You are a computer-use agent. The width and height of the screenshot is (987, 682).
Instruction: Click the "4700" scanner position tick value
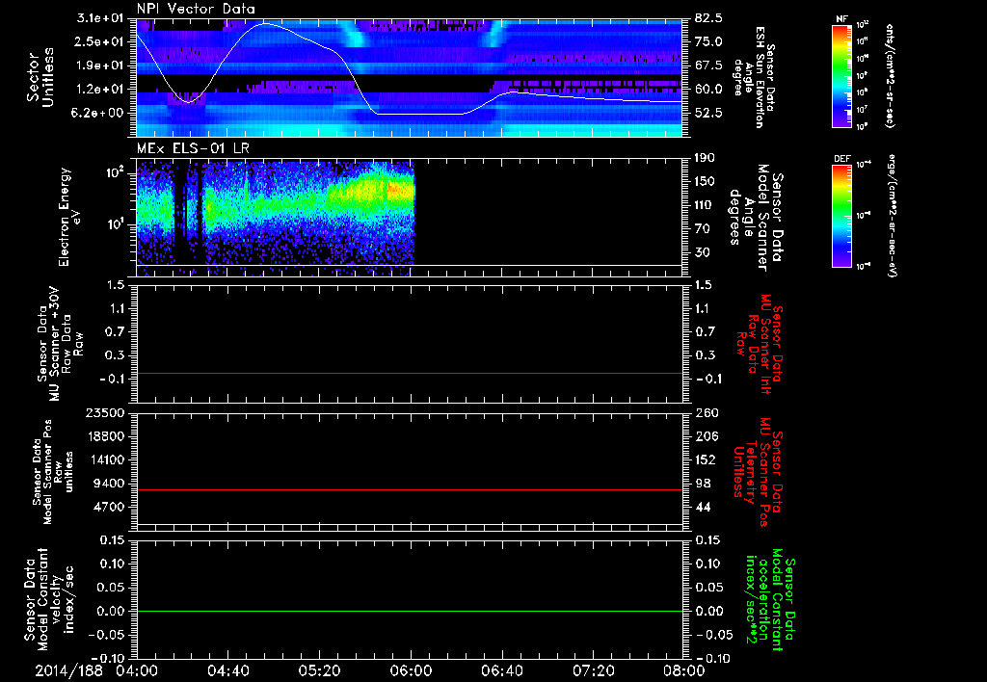pyautogui.click(x=110, y=507)
